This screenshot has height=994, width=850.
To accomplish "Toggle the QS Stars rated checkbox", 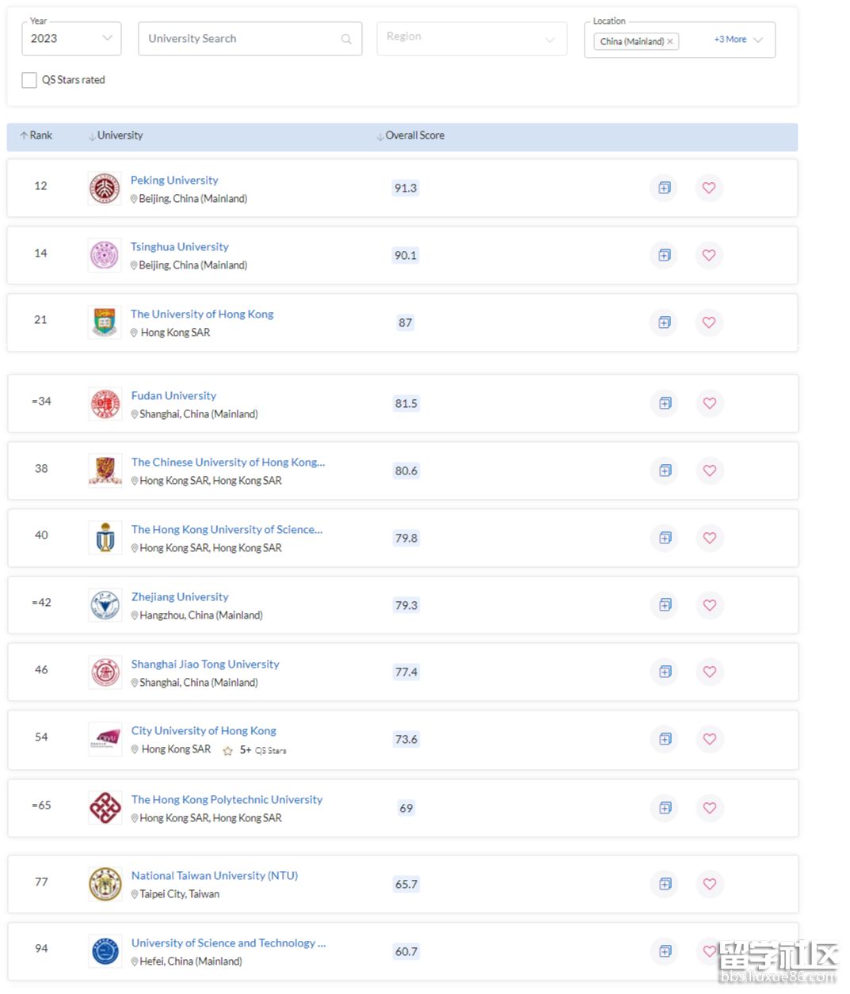I will [29, 80].
